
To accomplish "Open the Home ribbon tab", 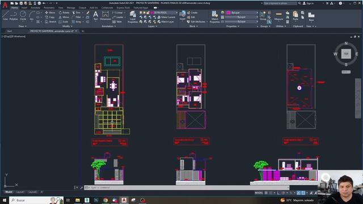I will pyautogui.click(x=14, y=7).
